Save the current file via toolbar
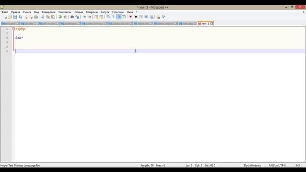This screenshot has height=172, width=306. click(x=15, y=17)
